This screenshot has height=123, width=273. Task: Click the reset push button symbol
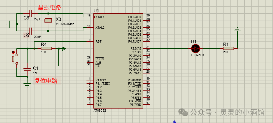click(15, 59)
